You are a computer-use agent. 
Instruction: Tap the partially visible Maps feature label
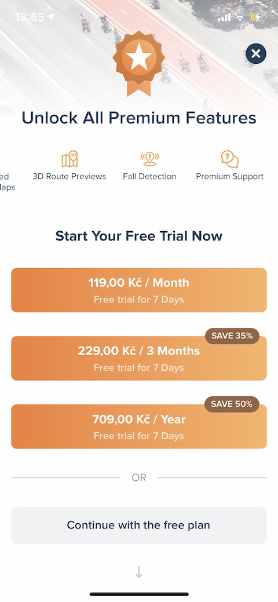(8, 182)
